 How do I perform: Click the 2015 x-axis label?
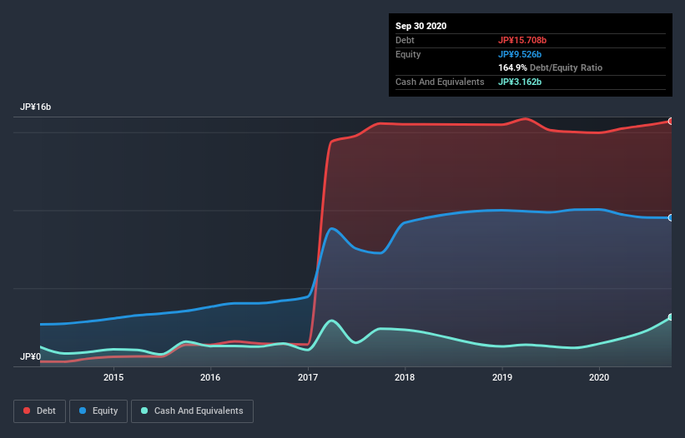113,377
